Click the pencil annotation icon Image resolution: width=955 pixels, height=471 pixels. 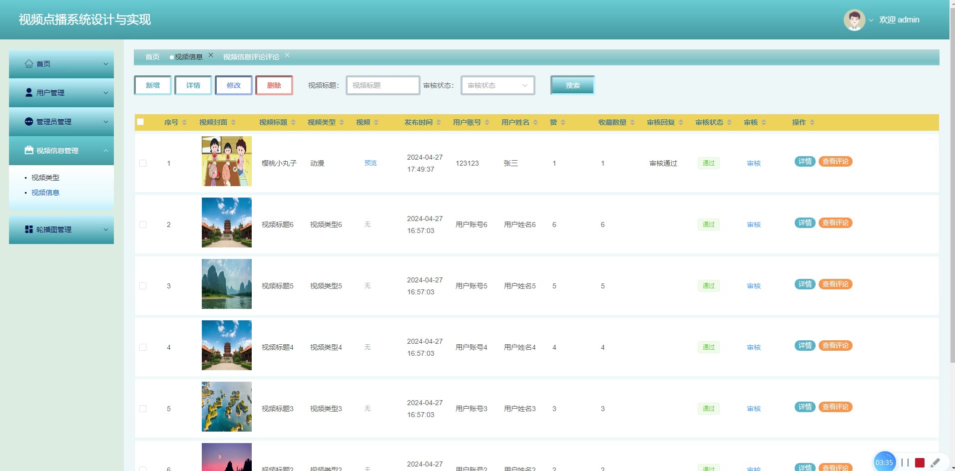coord(936,463)
